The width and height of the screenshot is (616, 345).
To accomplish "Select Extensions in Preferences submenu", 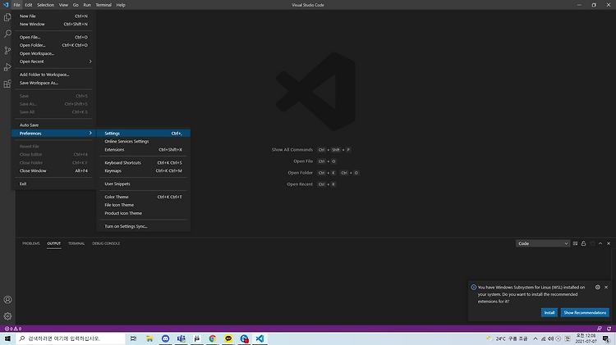I will pos(144,149).
